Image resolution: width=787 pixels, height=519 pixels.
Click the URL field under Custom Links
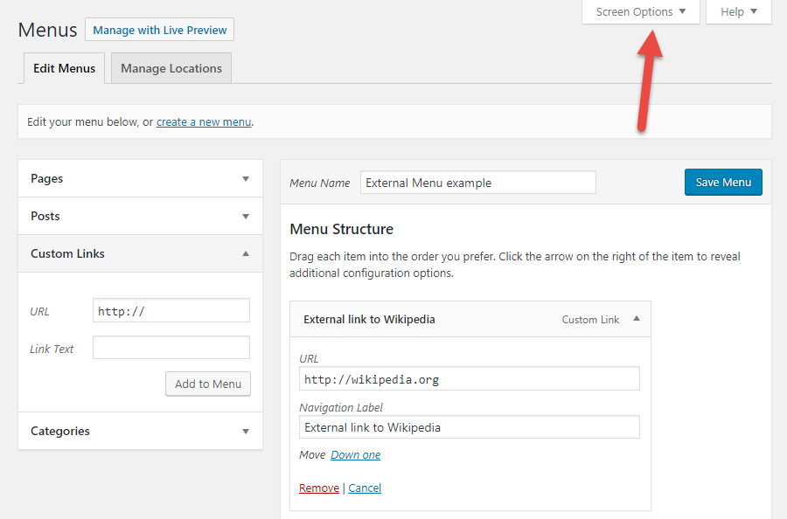(x=171, y=310)
